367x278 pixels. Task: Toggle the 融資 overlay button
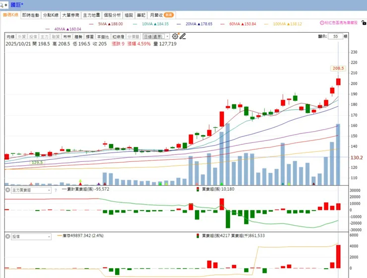click(56, 37)
